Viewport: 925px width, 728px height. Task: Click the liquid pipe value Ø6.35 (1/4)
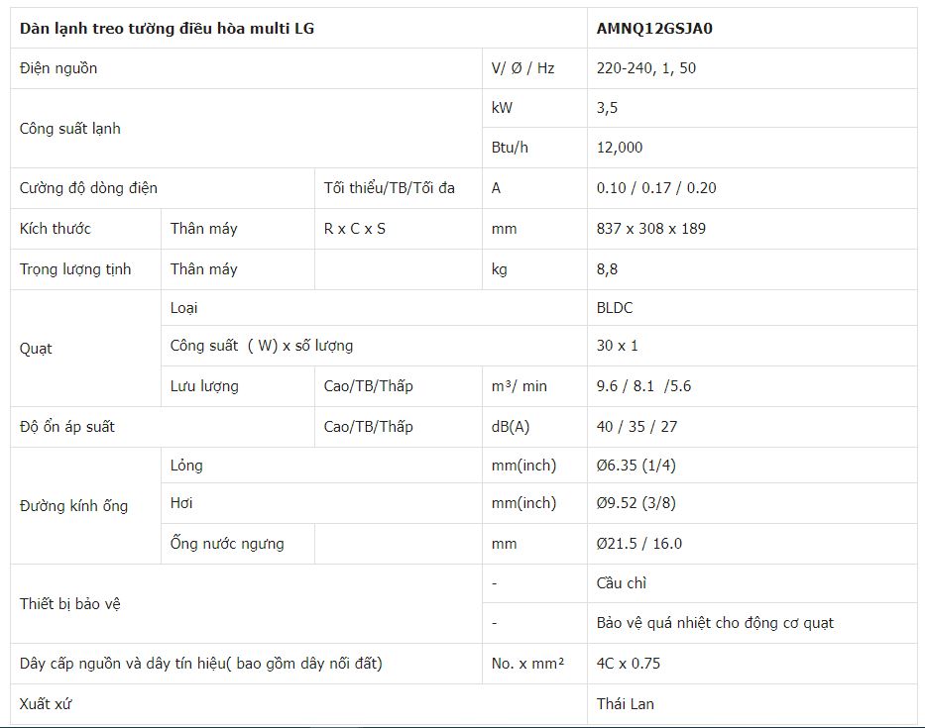coord(636,465)
